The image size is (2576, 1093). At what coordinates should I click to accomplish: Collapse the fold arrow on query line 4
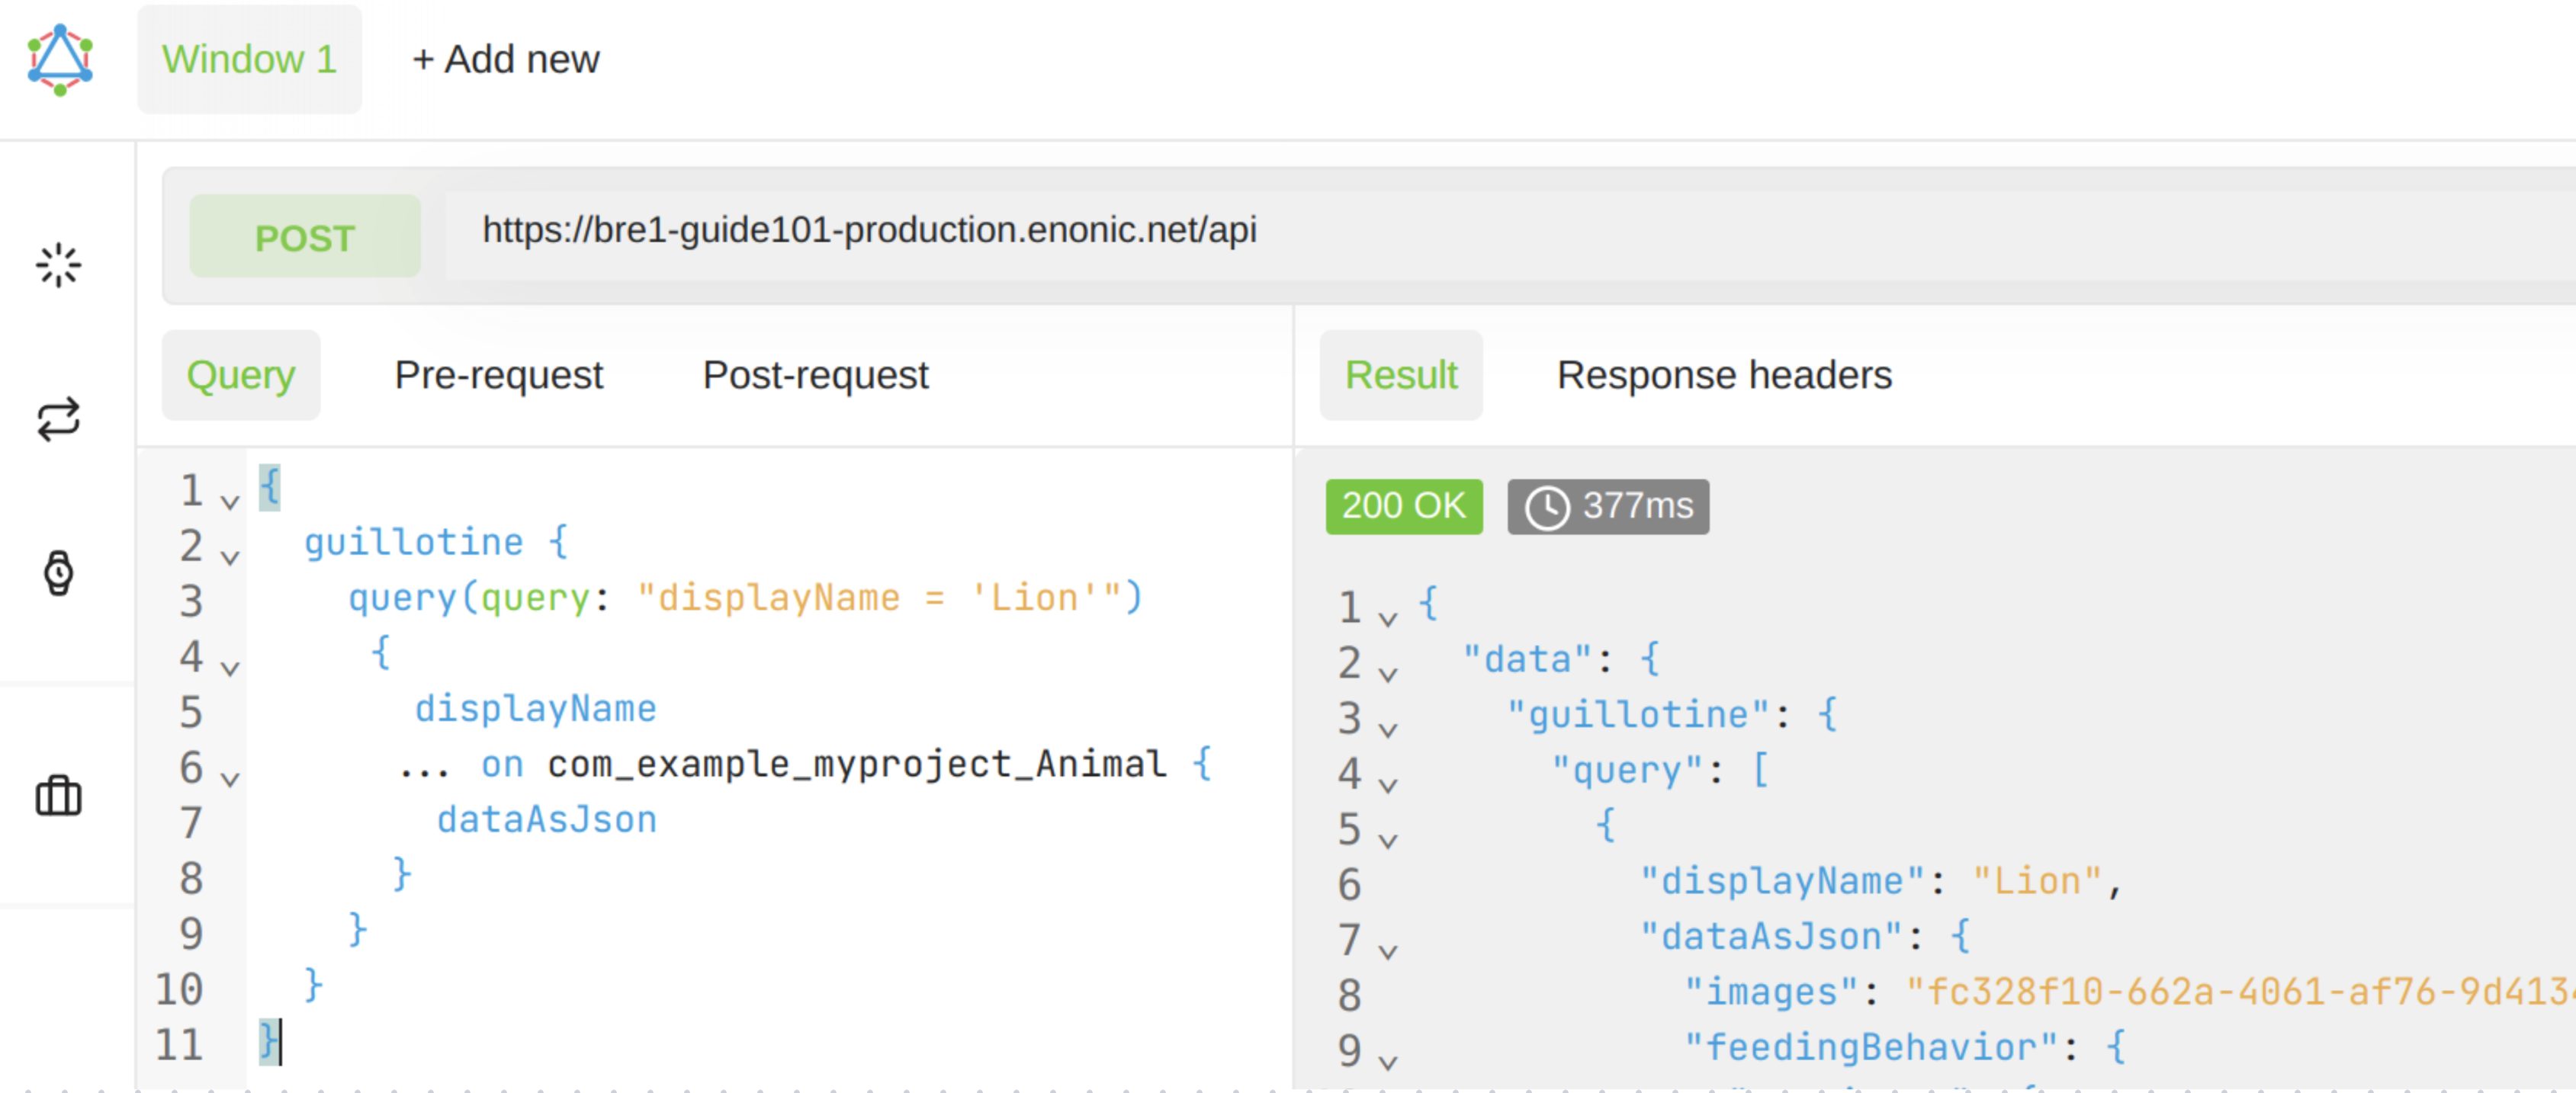pyautogui.click(x=230, y=668)
